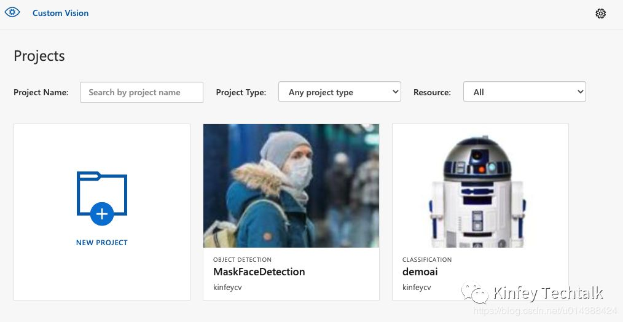Viewport: 623px width, 322px height.
Task: Focus the Search by project name field
Action: pyautogui.click(x=142, y=92)
